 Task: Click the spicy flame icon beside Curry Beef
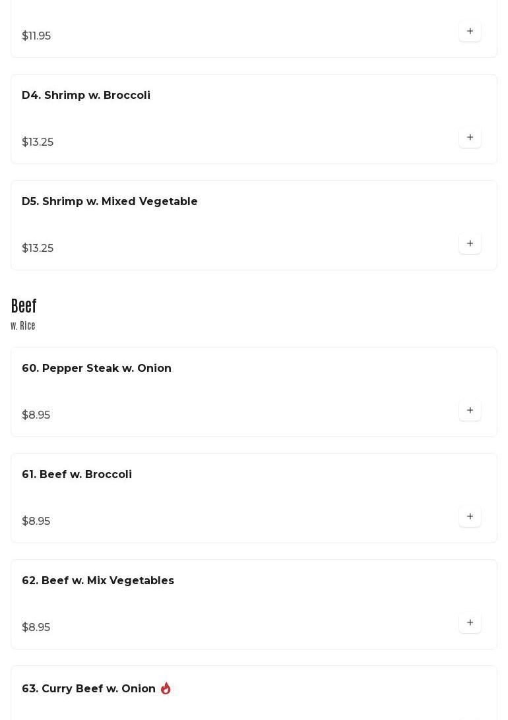166,688
